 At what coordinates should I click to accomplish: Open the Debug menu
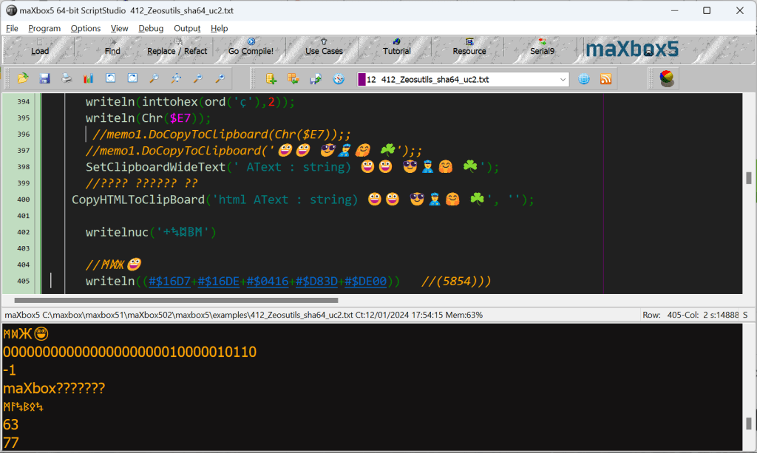pyautogui.click(x=151, y=28)
